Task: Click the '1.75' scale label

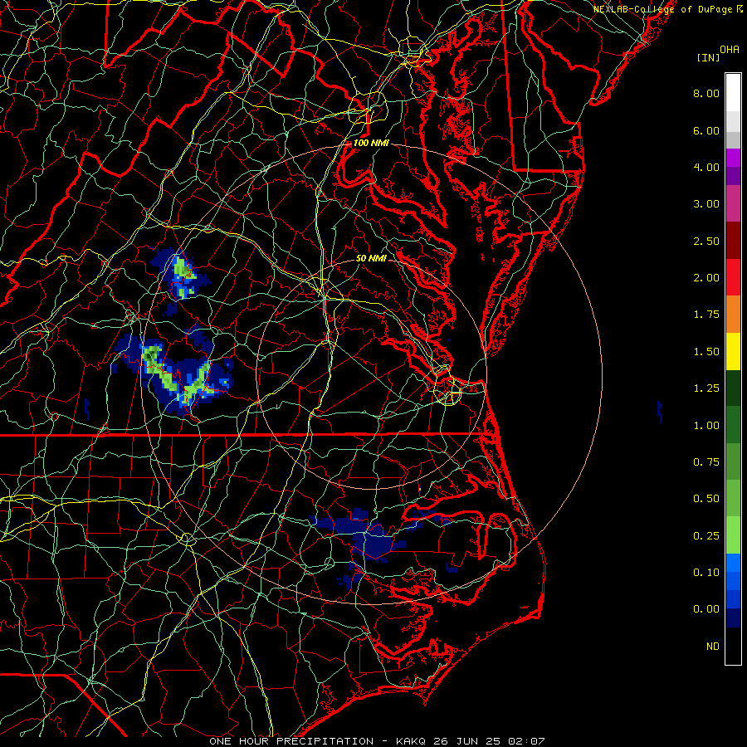Action: (x=706, y=315)
